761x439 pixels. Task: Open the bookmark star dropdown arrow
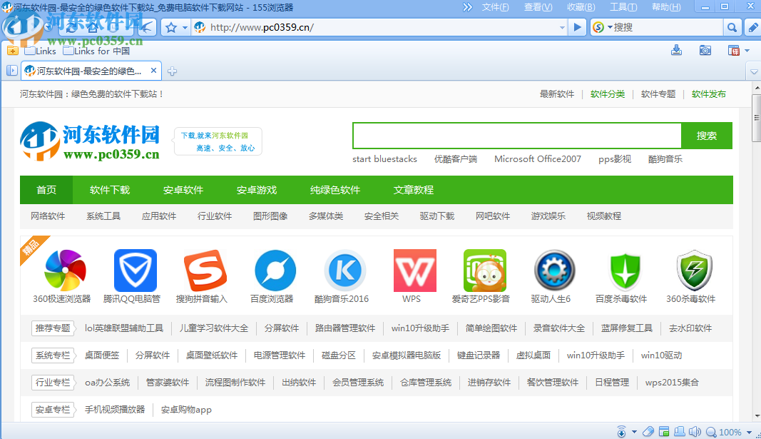[185, 28]
